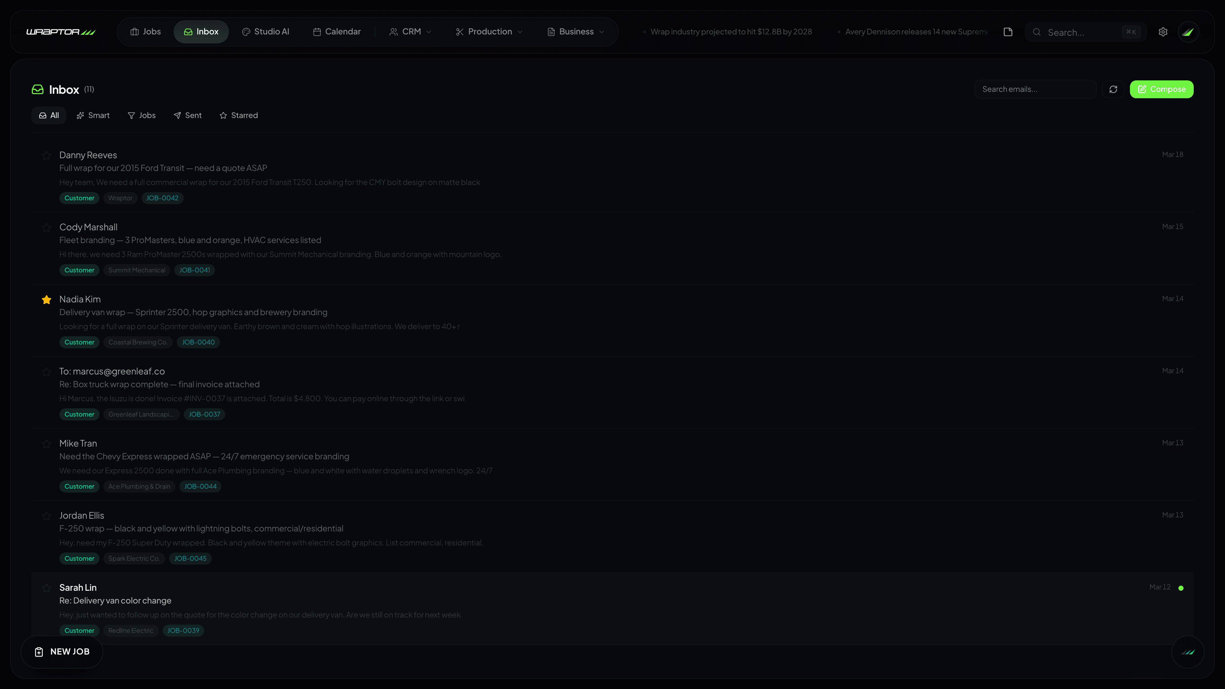Open the JOB-0040 tag link
This screenshot has height=689, width=1225.
(x=198, y=342)
